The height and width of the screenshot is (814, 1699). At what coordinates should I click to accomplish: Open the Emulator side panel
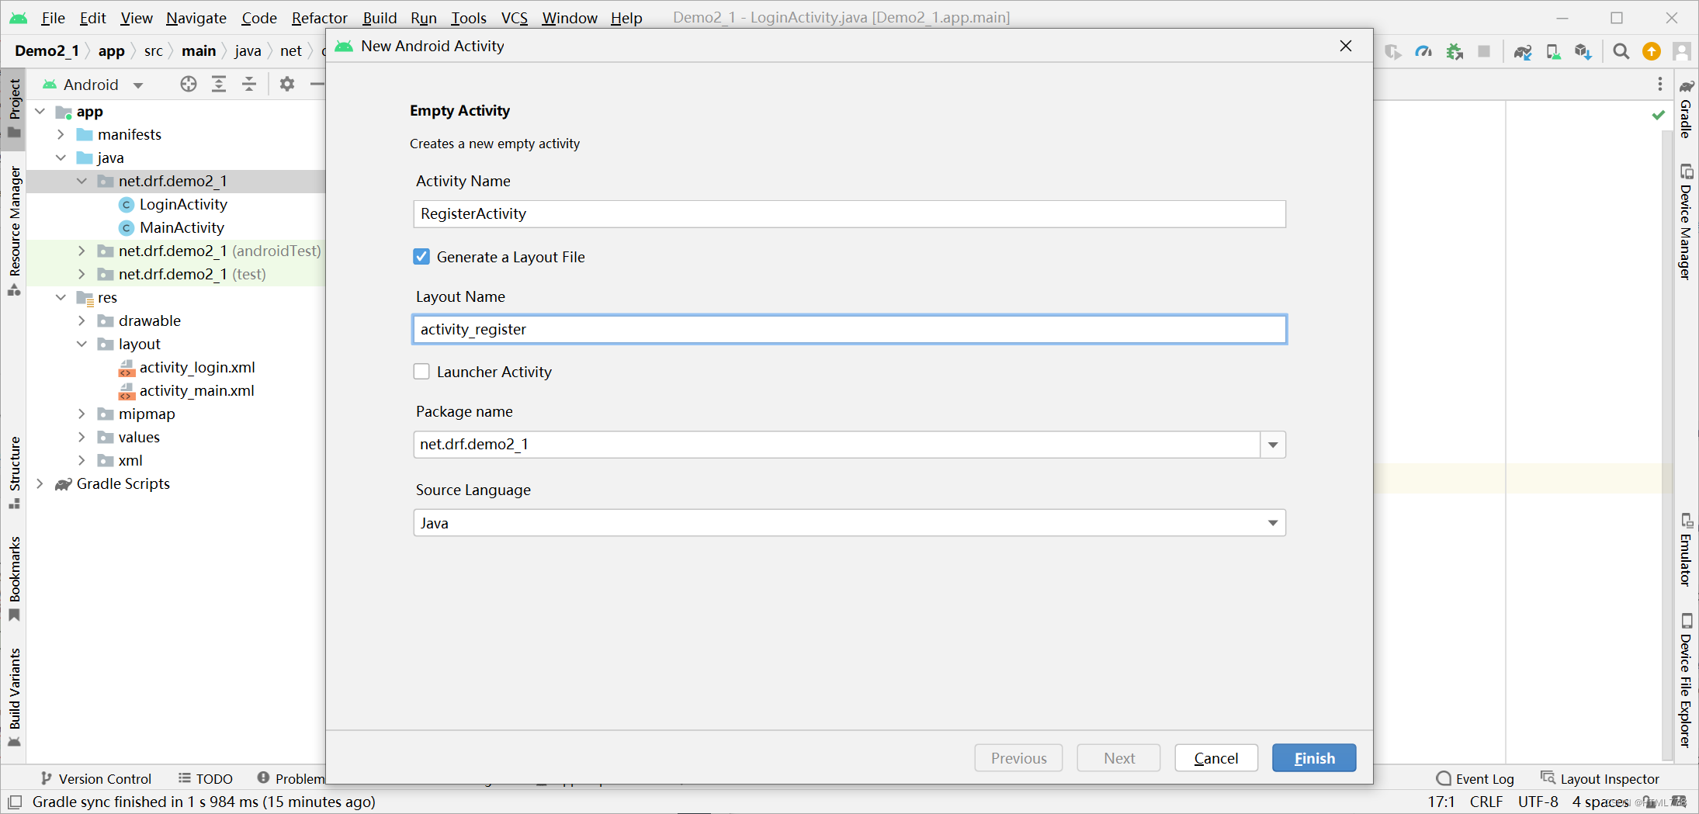coord(1686,549)
